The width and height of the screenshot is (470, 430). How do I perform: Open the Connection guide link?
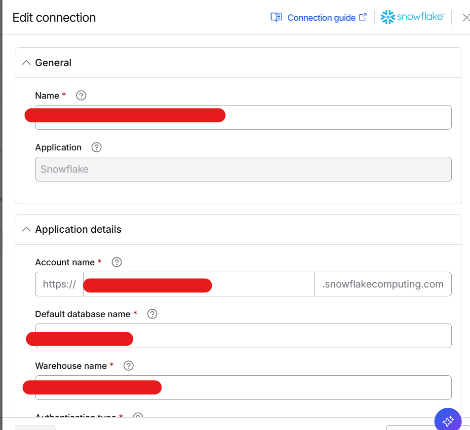321,18
